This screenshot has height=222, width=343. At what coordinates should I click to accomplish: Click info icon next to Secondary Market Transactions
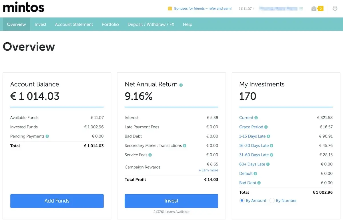185,146
